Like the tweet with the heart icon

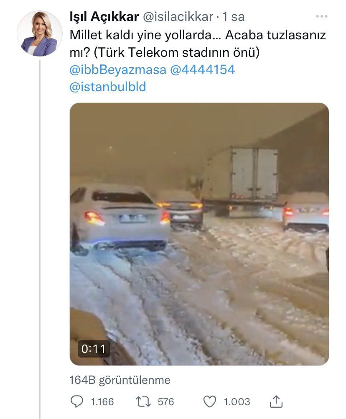pyautogui.click(x=209, y=402)
